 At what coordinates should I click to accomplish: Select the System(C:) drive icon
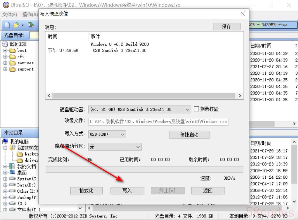click(12, 179)
